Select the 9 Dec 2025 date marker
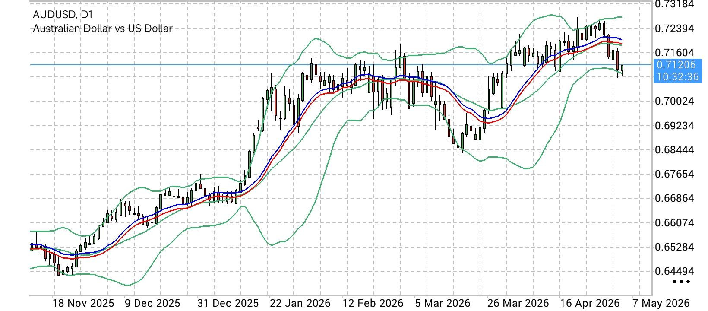This screenshot has height=311, width=708. [x=152, y=303]
